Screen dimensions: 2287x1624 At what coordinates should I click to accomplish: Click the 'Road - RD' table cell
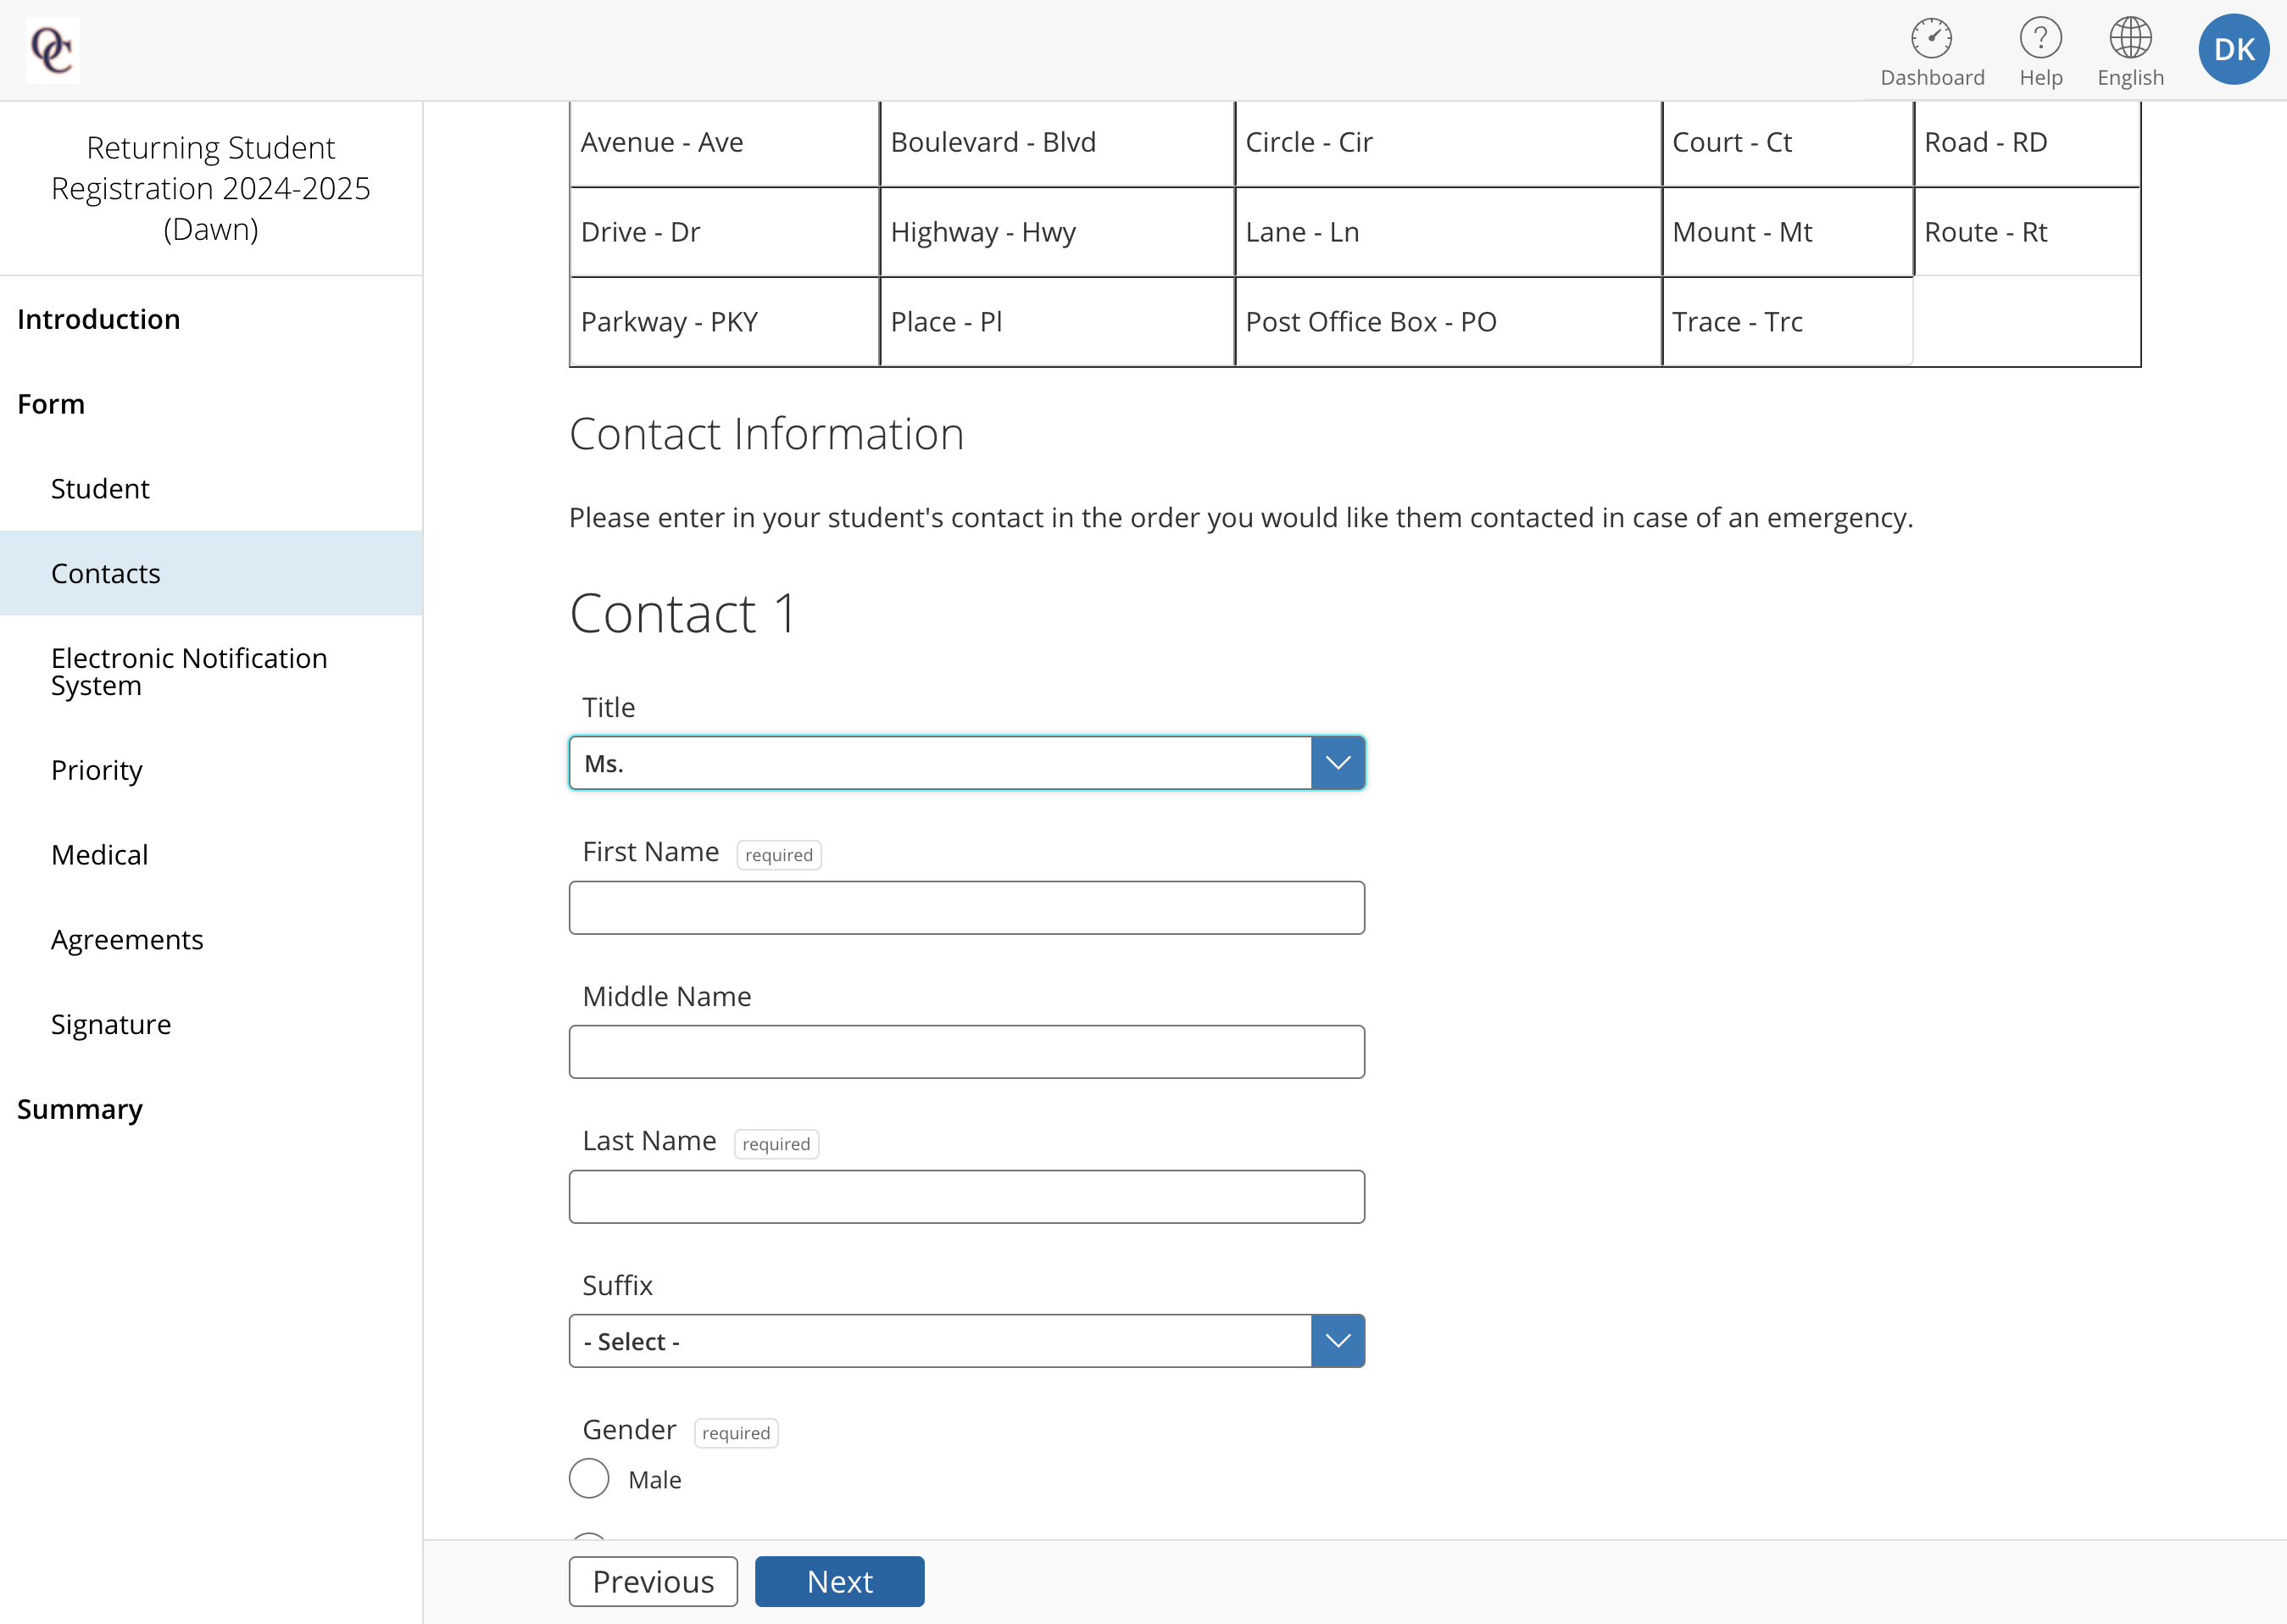point(2027,143)
